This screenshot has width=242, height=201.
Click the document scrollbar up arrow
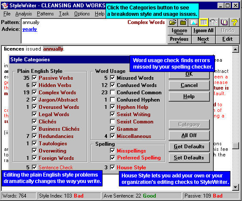[236, 49]
